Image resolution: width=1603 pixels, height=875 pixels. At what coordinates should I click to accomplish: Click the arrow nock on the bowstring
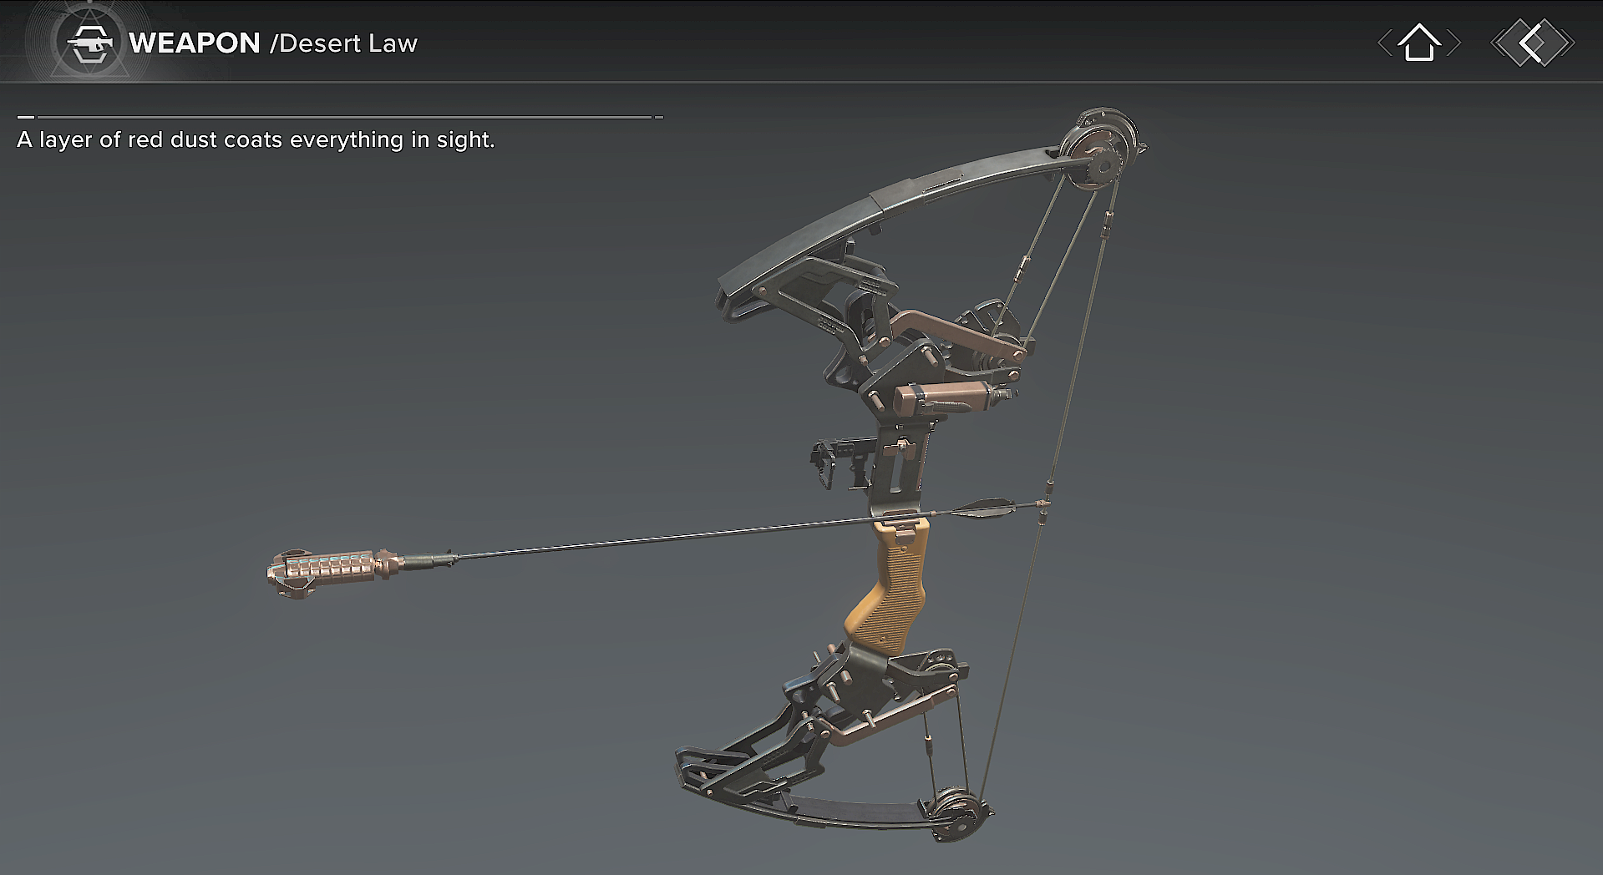(1042, 504)
